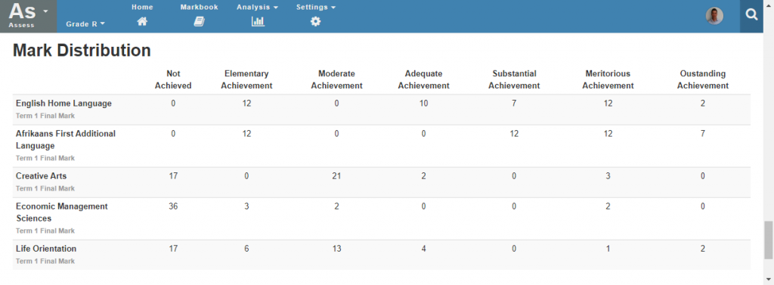Click Creative Arts Meritorious Achievement value 3
Image resolution: width=774 pixels, height=285 pixels.
(608, 176)
